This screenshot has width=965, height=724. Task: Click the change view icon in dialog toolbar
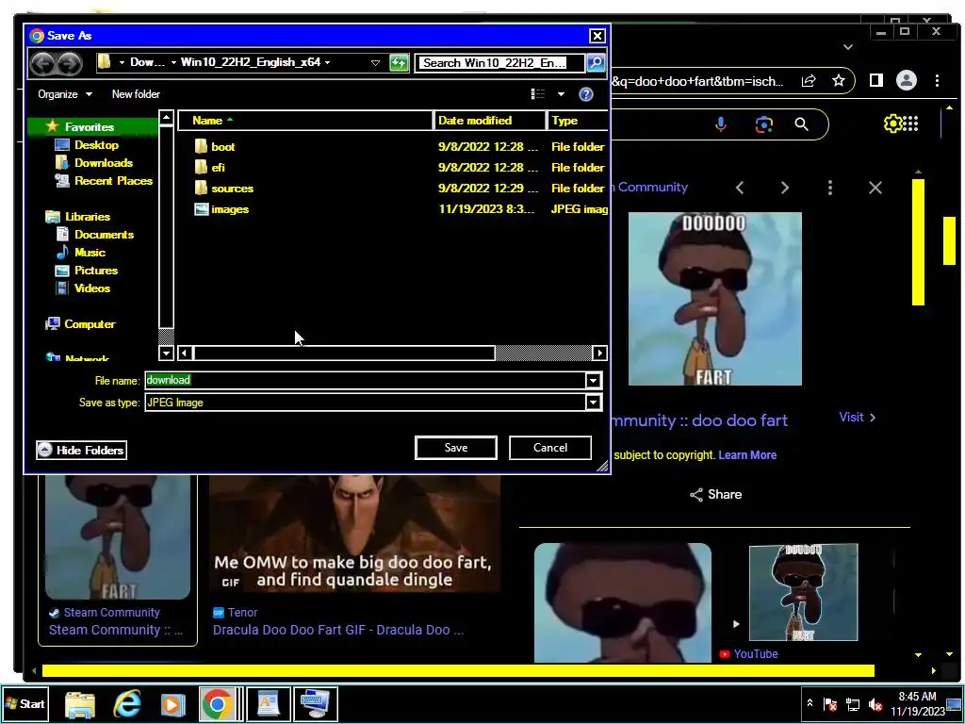click(538, 94)
